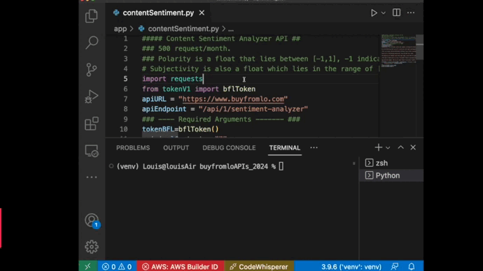The image size is (483, 271).
Task: Switch to the DEBUG CONSOLE panel tab
Action: pos(229,148)
